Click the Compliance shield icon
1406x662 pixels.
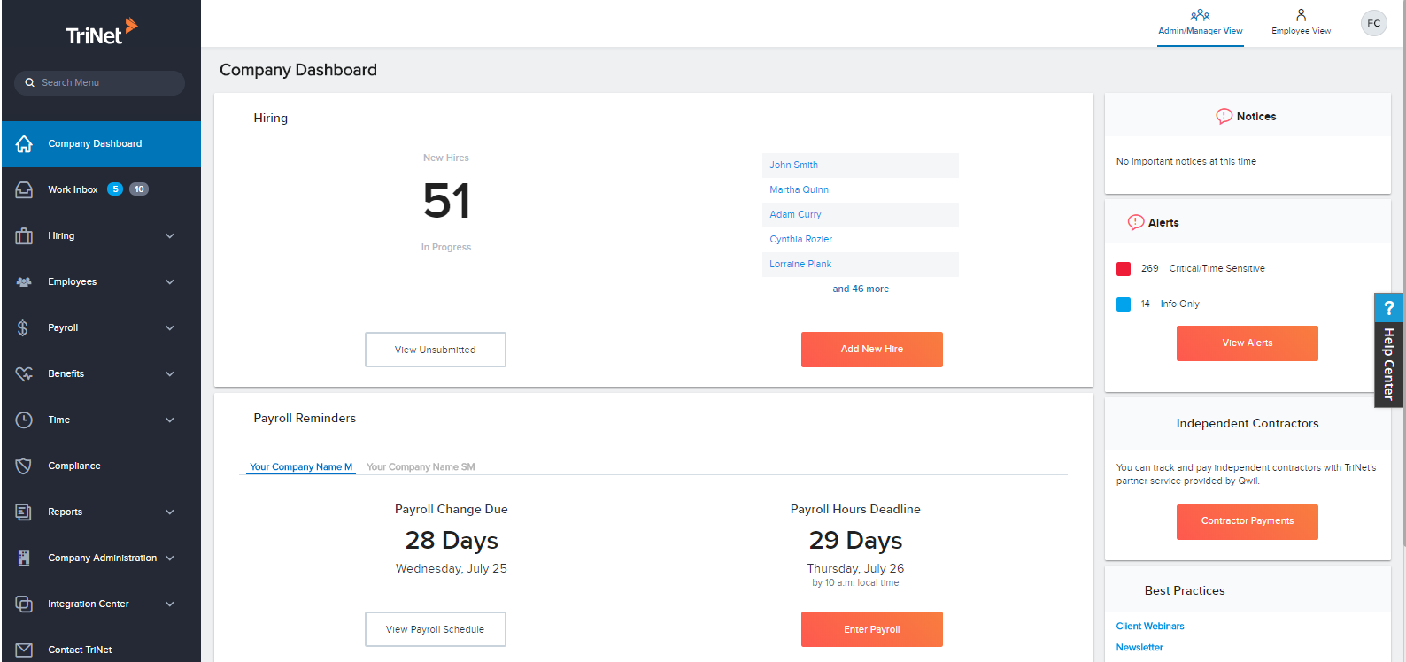click(24, 466)
